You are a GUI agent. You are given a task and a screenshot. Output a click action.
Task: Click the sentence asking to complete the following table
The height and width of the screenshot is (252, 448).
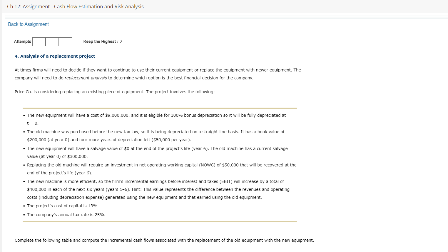(x=164, y=240)
